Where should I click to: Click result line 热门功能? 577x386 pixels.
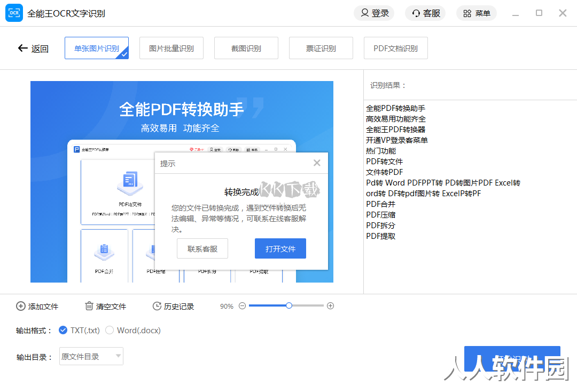pyautogui.click(x=381, y=151)
